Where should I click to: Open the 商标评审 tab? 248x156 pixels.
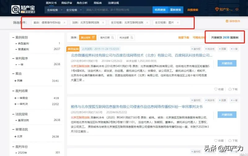tap(67, 3)
